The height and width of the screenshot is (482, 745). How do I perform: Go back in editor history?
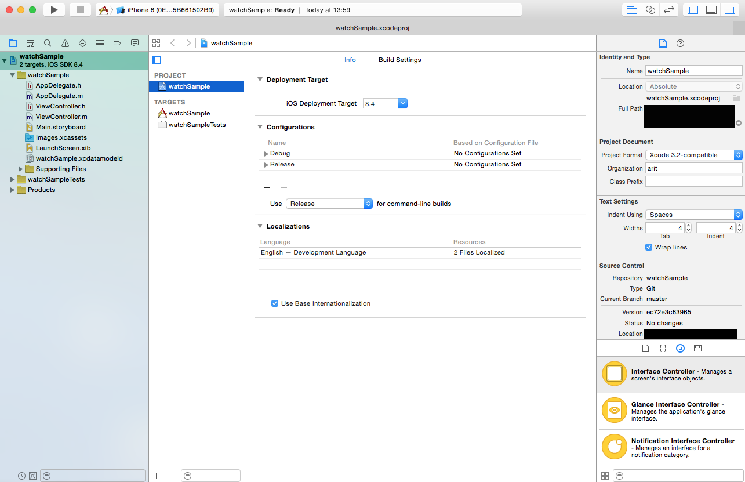173,43
